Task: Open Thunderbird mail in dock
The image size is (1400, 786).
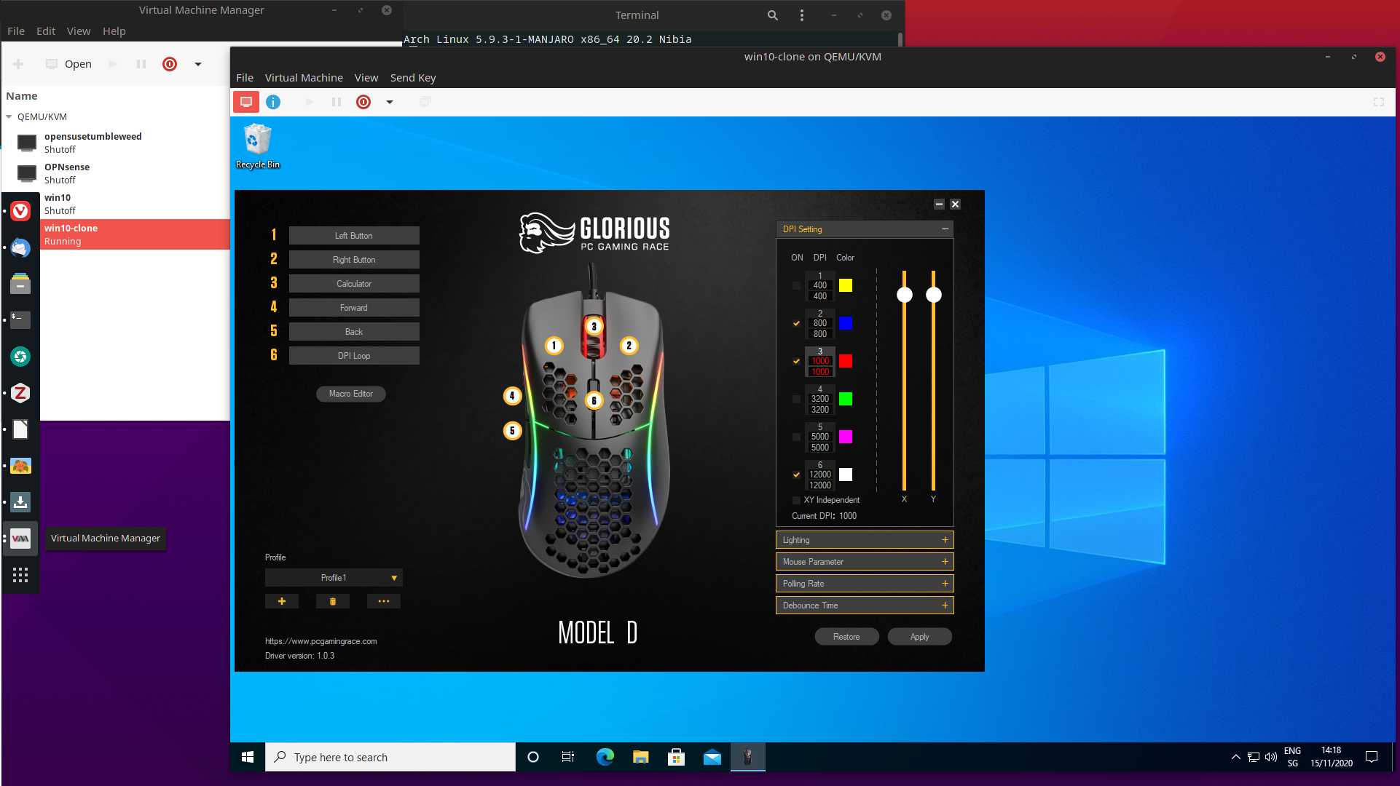Action: (20, 247)
